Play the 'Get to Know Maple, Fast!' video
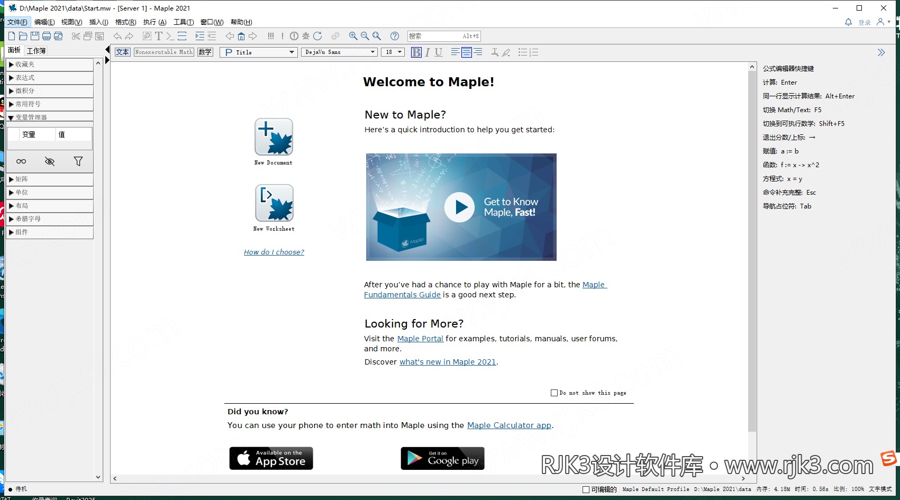 tap(459, 207)
